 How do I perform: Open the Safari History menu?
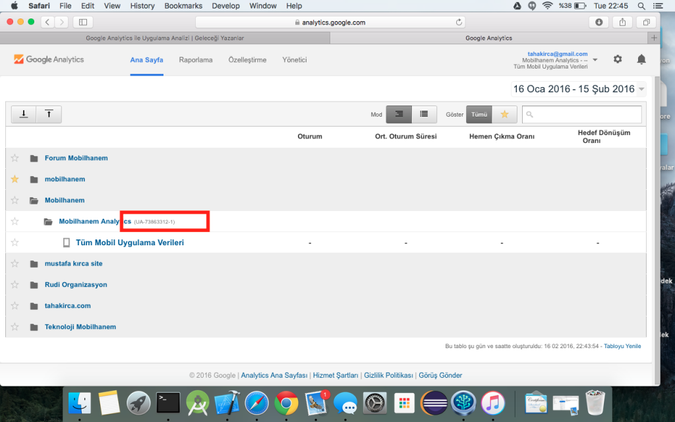pos(142,5)
